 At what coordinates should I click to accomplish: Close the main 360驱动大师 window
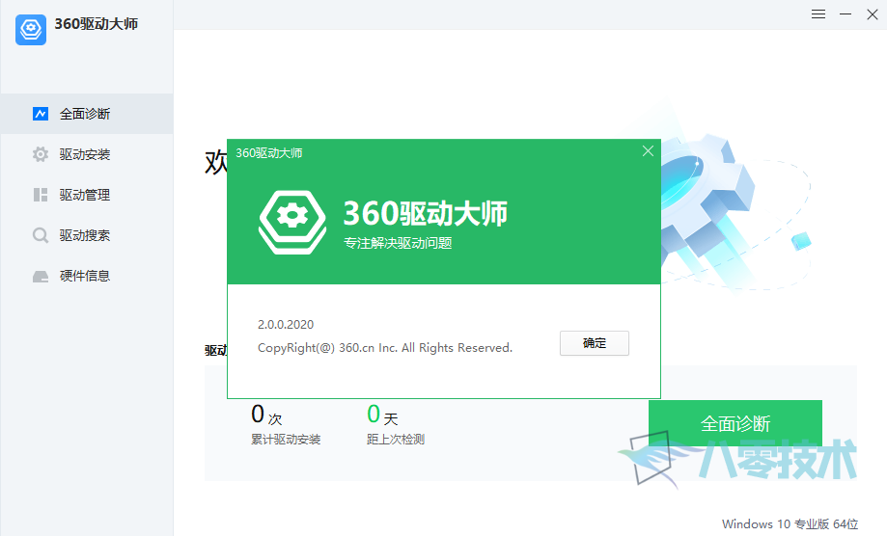(x=873, y=14)
